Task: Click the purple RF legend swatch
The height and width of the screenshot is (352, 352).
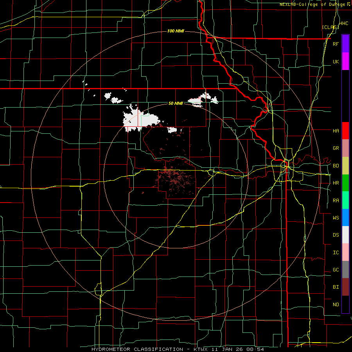Action: pos(345,44)
